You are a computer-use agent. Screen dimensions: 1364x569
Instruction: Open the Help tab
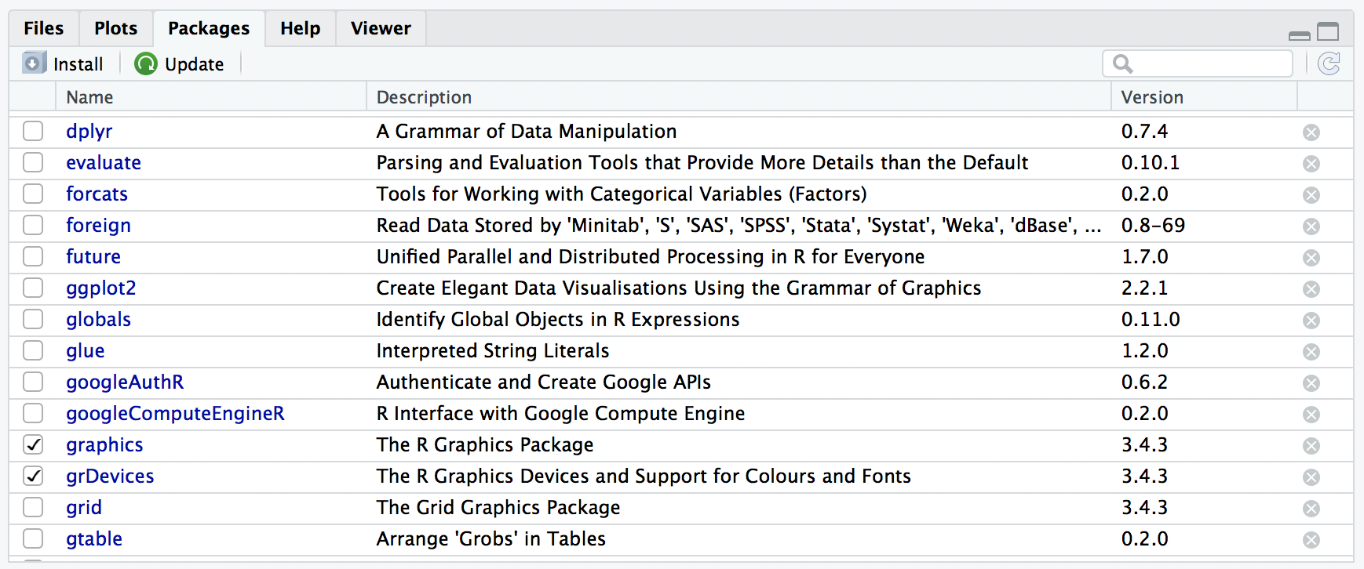(x=301, y=28)
